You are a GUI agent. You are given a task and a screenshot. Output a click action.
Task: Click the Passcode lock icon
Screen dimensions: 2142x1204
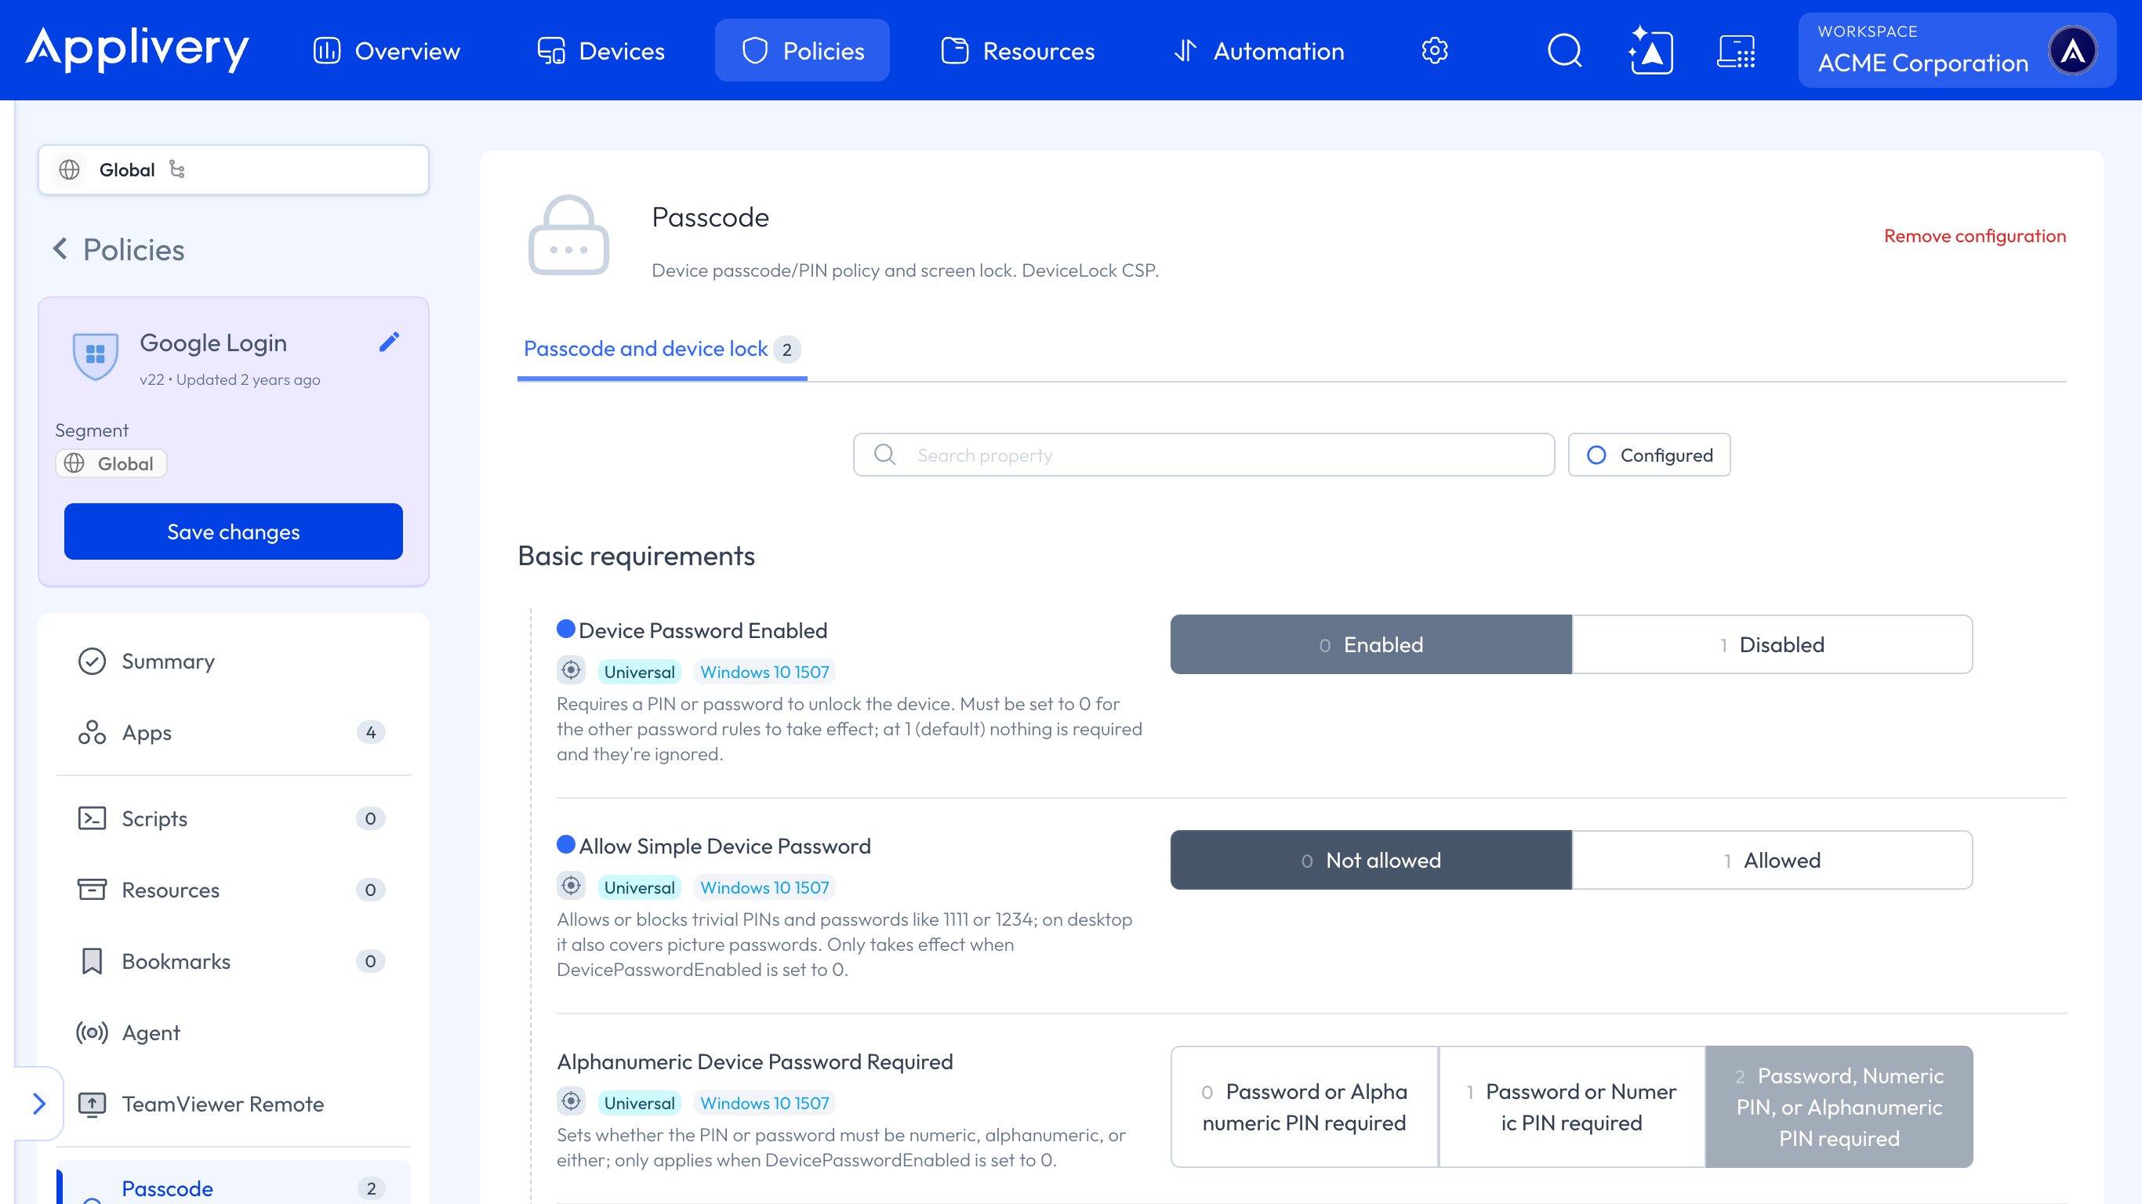[x=568, y=235]
